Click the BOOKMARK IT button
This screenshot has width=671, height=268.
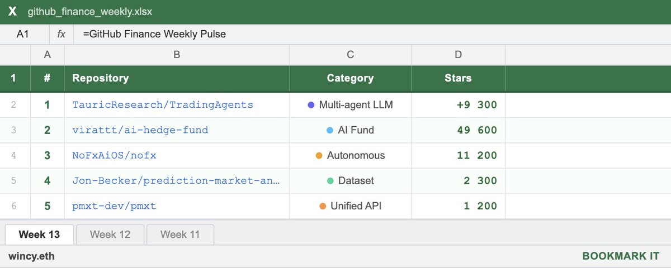[621, 256]
